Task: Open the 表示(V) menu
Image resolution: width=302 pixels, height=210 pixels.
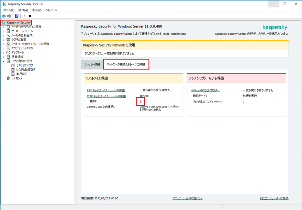Action: point(37,10)
